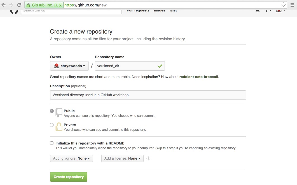
Task: Open the plus create-new dropdown
Action: pos(268,11)
